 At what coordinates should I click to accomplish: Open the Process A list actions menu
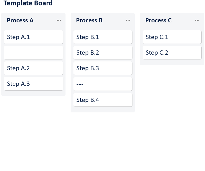click(59, 20)
